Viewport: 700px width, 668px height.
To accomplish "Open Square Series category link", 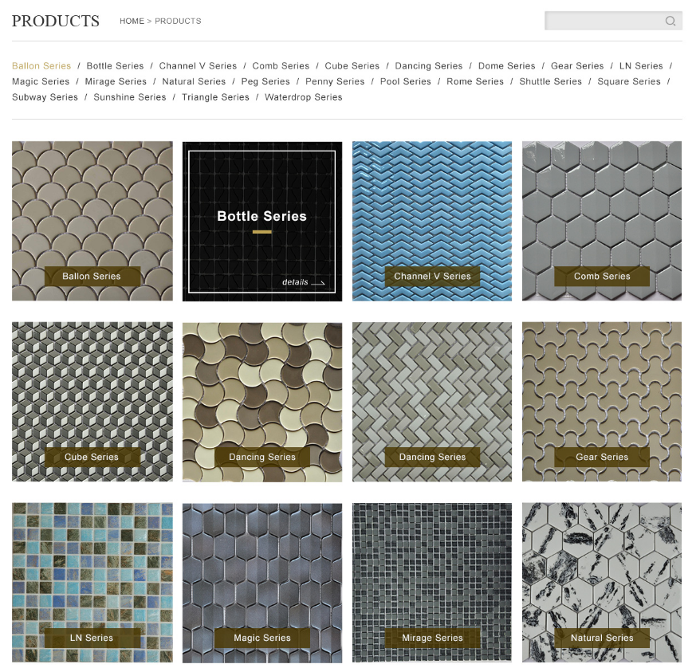I will (628, 81).
